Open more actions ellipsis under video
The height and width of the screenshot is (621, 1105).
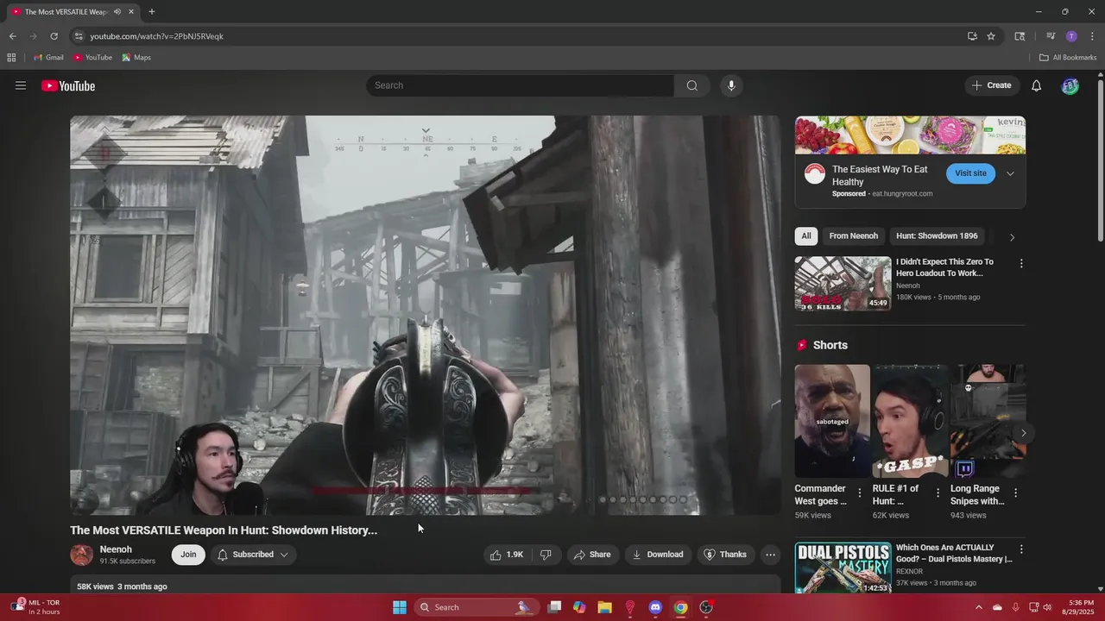771,555
